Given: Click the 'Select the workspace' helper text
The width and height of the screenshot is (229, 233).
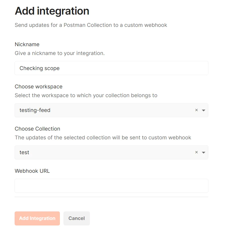Looking at the screenshot, I should pyautogui.click(x=86, y=95).
